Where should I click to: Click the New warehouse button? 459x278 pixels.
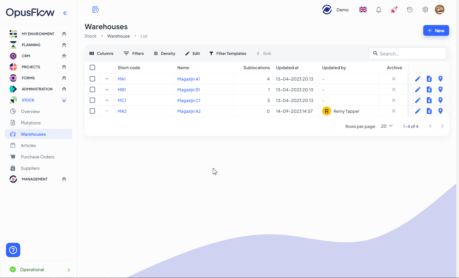(436, 30)
